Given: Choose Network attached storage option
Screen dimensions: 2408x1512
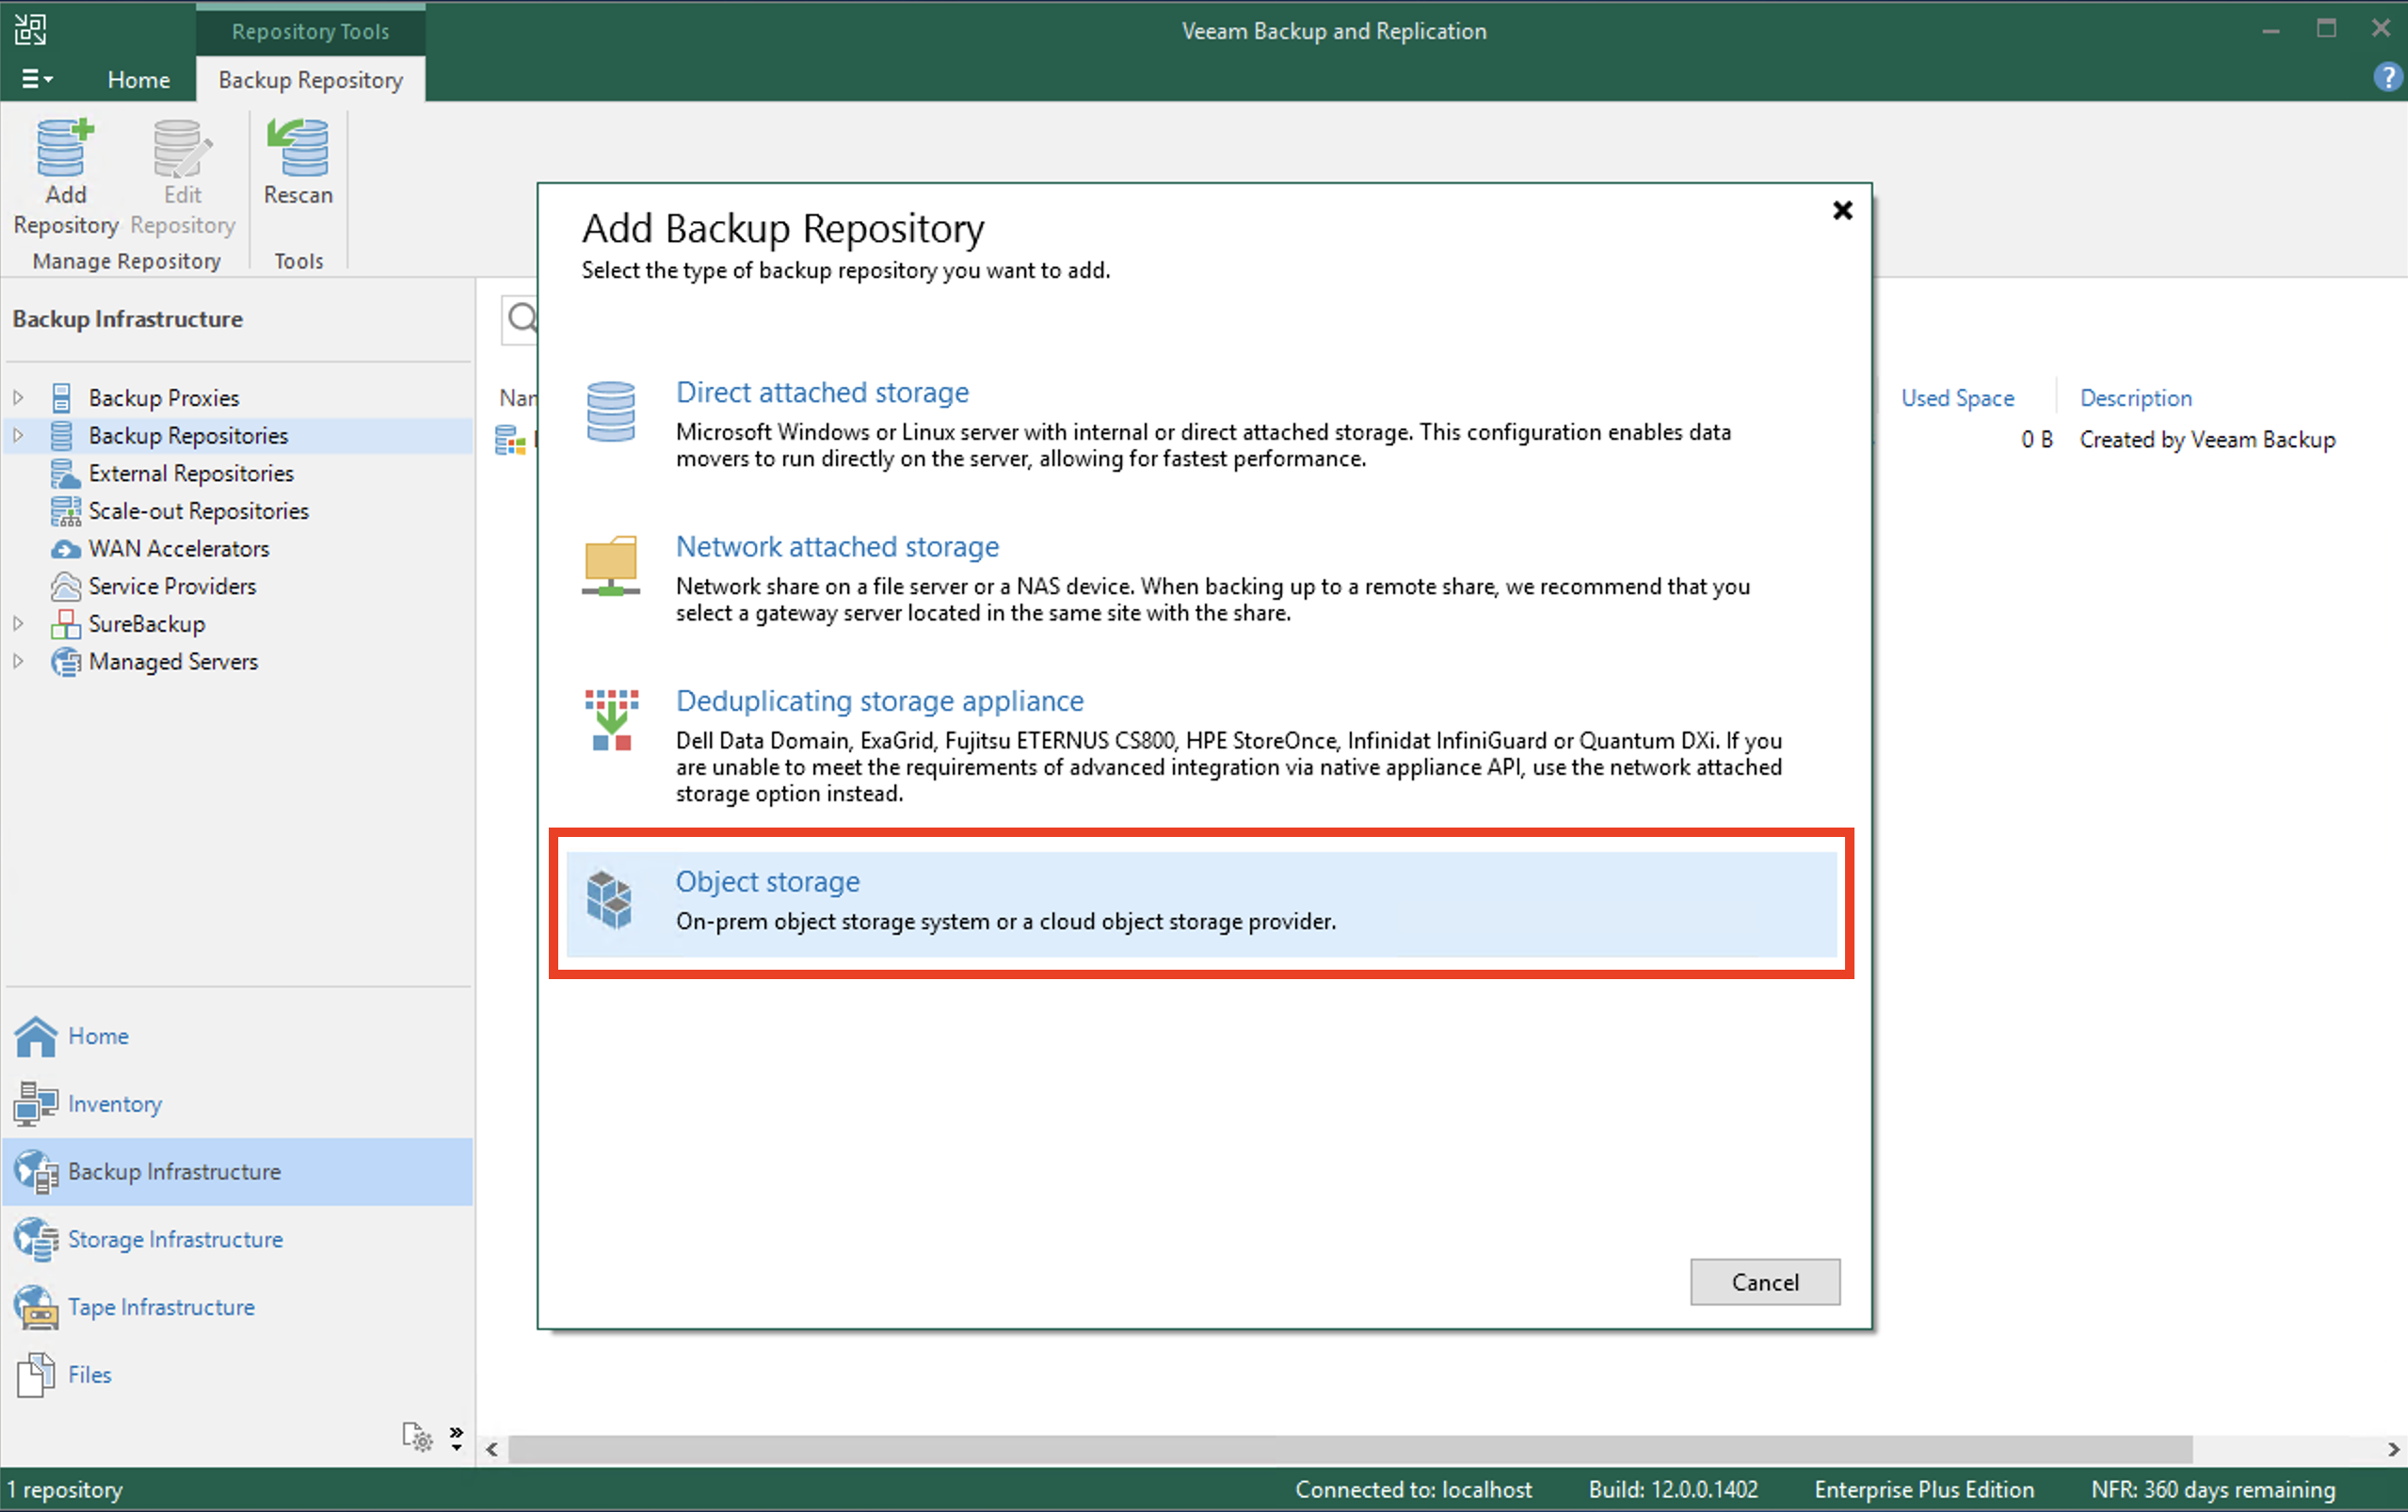Looking at the screenshot, I should point(837,546).
